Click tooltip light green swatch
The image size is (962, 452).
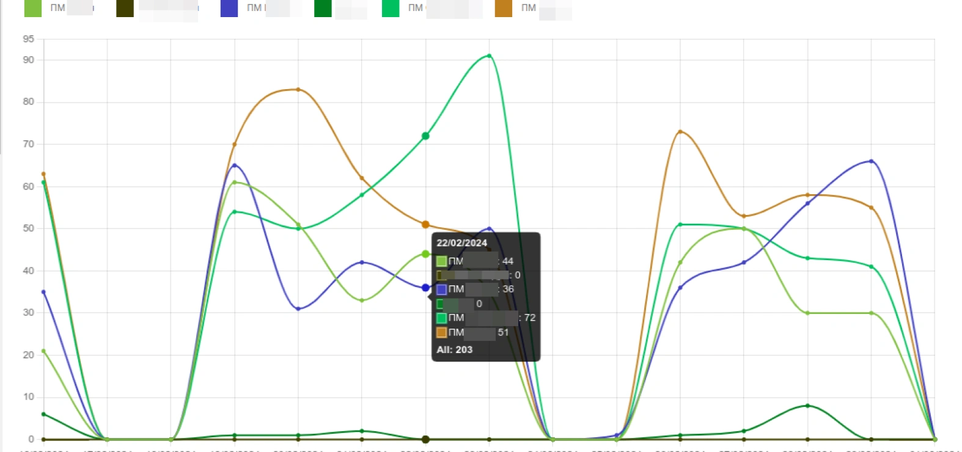[442, 261]
